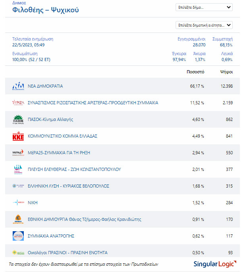Click the last update date 22/5/2023, 05:49
This screenshot has height=276, width=243.
pyautogui.click(x=28, y=45)
